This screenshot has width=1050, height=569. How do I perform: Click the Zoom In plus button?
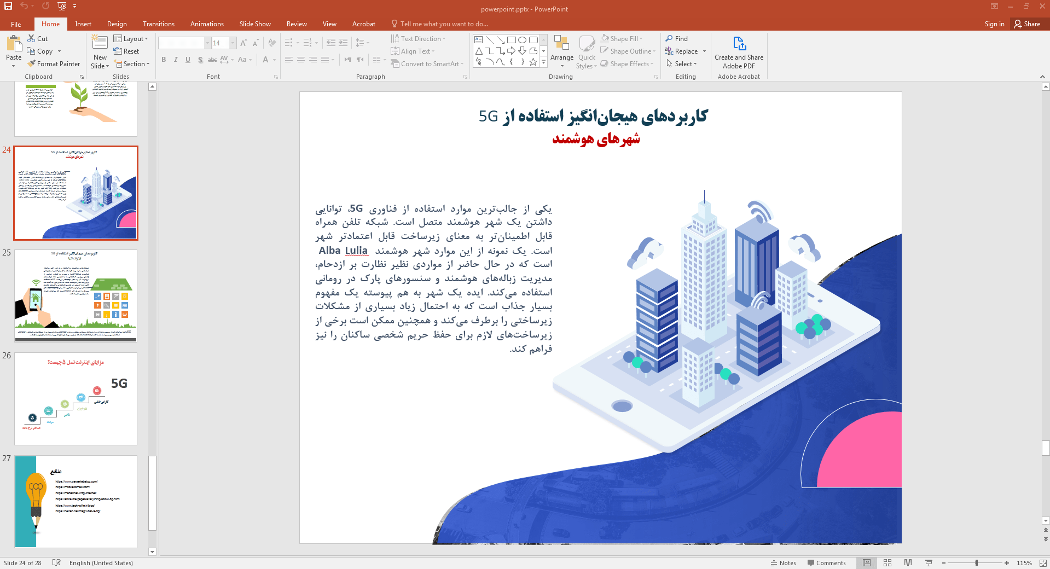click(1007, 563)
